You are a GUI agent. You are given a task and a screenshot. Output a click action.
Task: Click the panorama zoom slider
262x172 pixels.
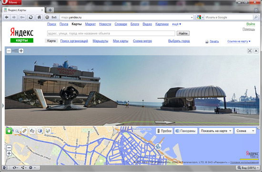click(x=15, y=51)
